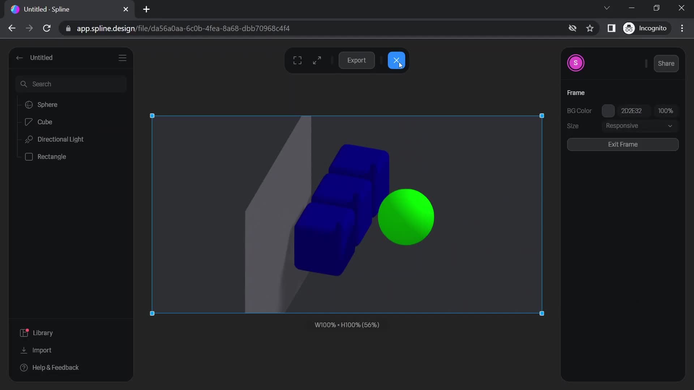Click the bookmark/star icon in address bar
Image resolution: width=694 pixels, height=390 pixels.
pos(590,28)
